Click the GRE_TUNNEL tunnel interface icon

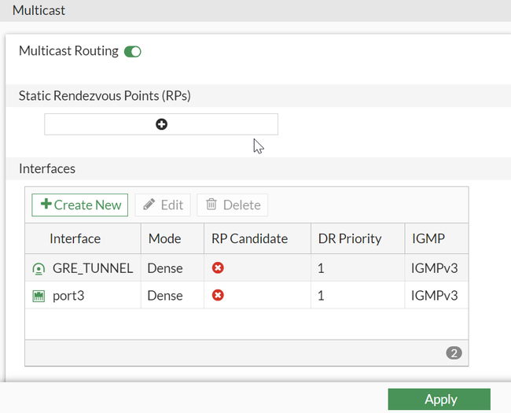(39, 269)
